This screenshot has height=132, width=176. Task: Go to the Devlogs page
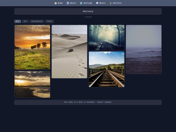pos(86,3)
